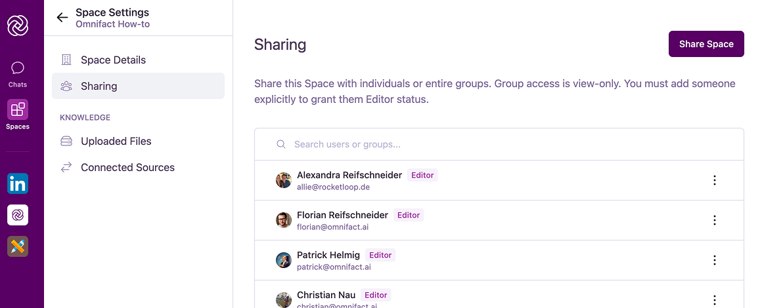Go back with the Space Settings arrow
The width and height of the screenshot is (762, 308).
[x=62, y=18]
